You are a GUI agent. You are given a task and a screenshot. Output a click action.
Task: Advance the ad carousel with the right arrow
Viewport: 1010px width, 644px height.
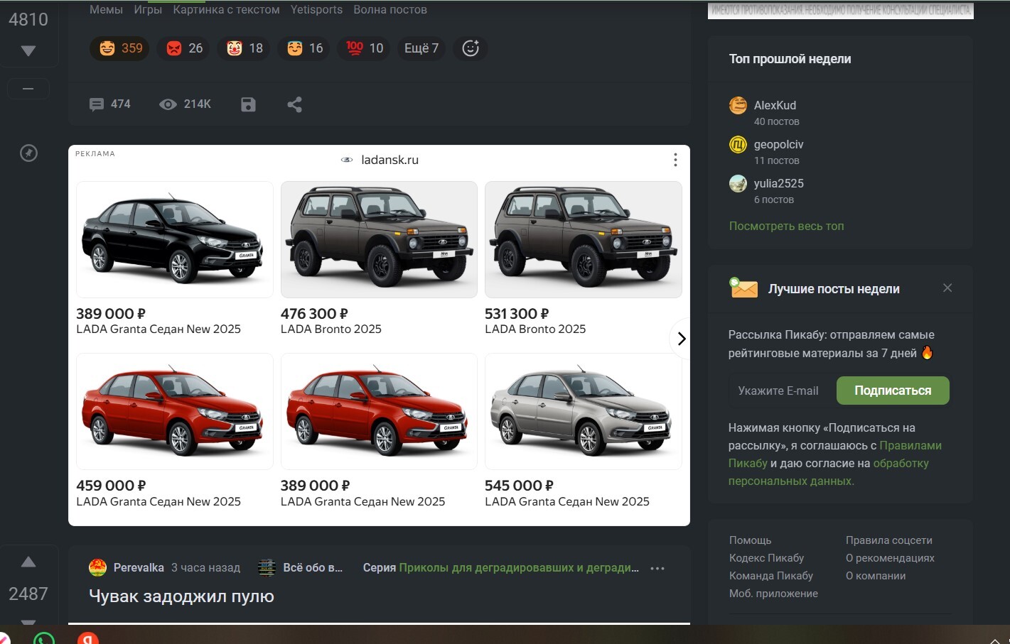tap(681, 339)
